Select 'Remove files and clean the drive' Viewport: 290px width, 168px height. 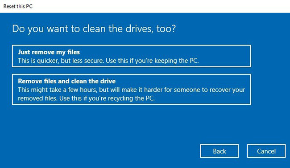(132, 90)
